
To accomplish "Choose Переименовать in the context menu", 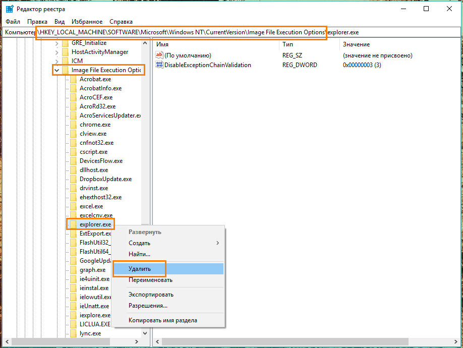I will (168, 280).
